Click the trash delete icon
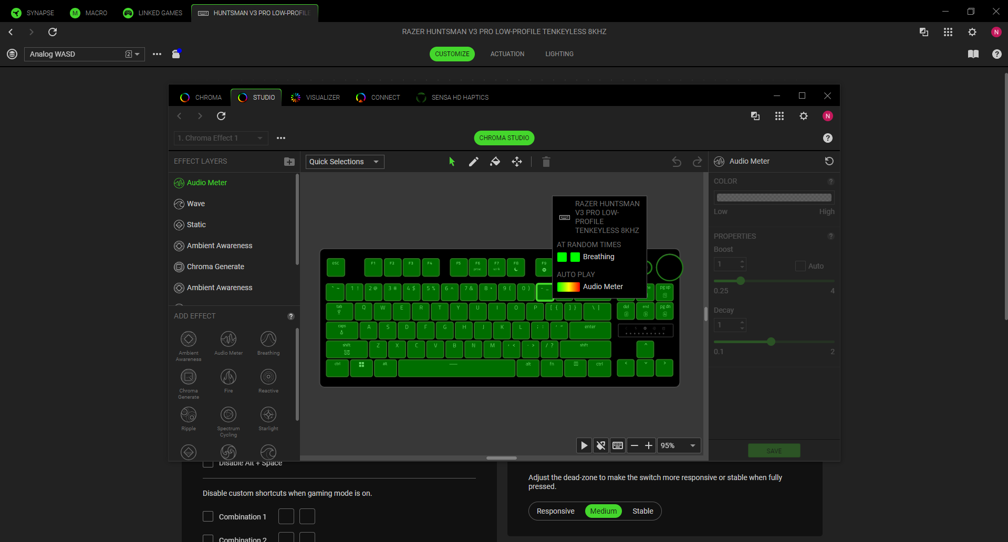 tap(546, 162)
